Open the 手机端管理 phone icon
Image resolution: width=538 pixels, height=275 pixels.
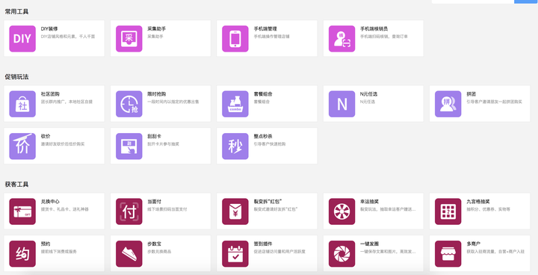tap(235, 39)
